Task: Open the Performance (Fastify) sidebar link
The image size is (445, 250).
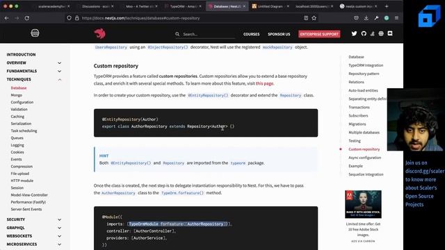Action: (x=28, y=202)
